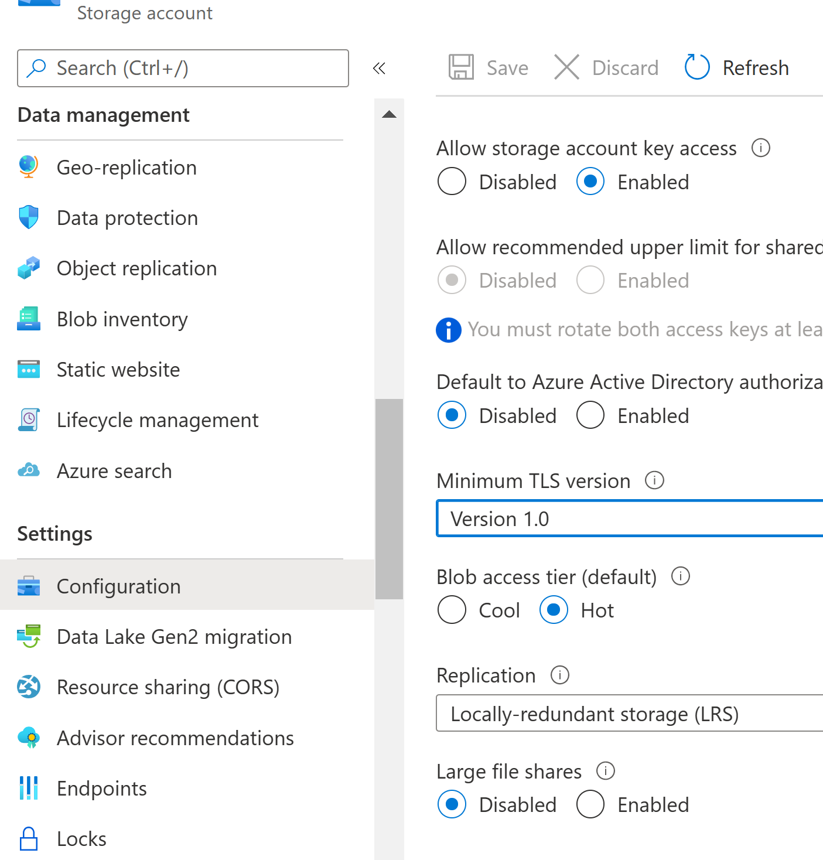This screenshot has width=823, height=860.
Task: Open the Minimum TLS version dropdown
Action: coord(629,518)
